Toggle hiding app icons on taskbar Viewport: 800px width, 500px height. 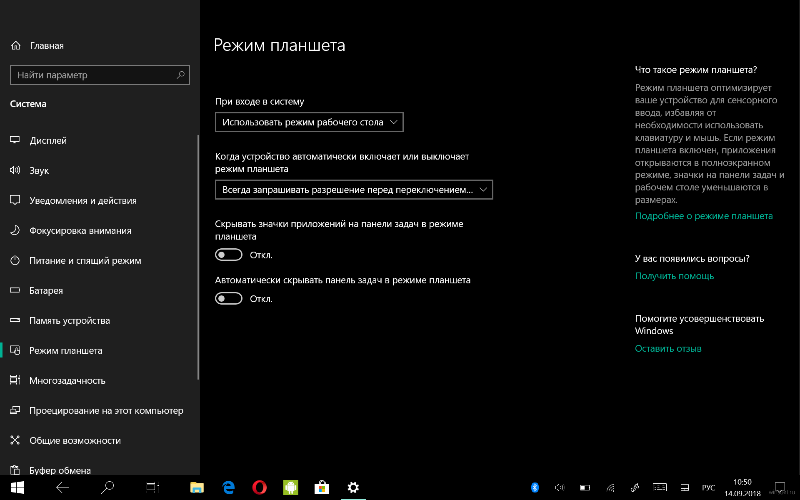click(229, 255)
